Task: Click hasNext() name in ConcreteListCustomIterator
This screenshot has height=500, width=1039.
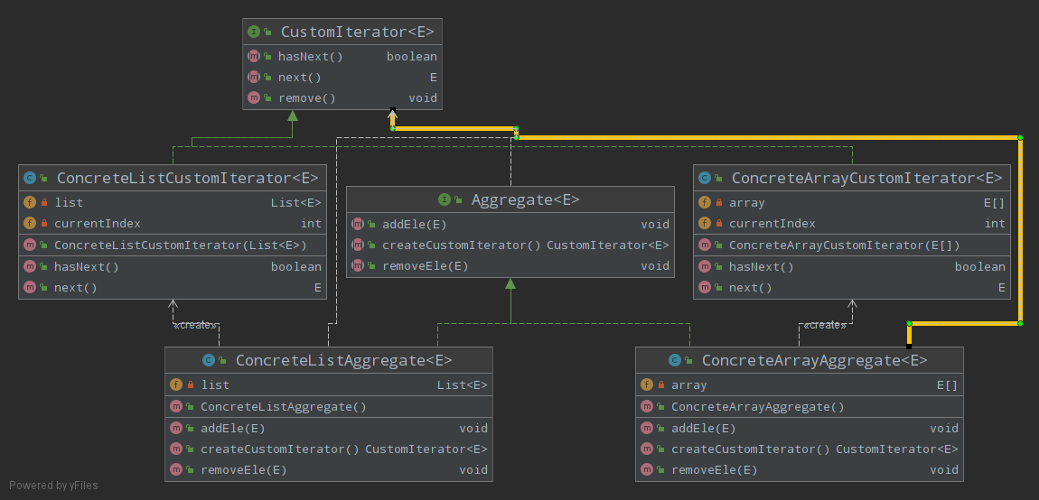Action: (86, 267)
